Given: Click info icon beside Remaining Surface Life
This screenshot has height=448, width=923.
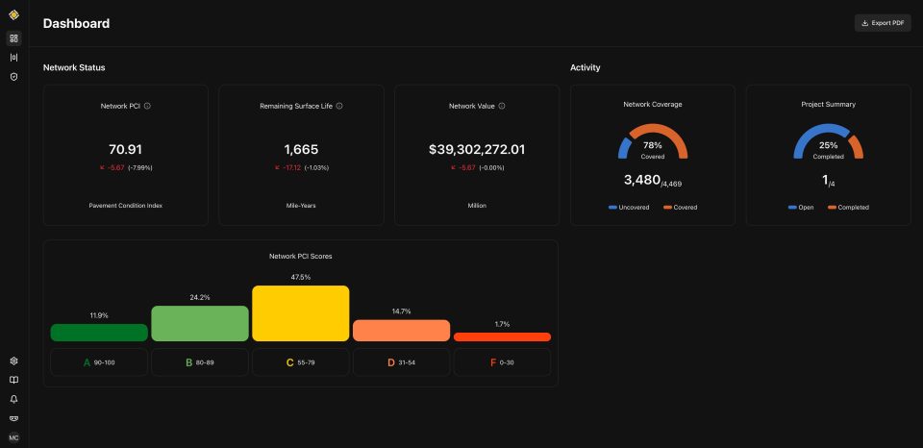Looking at the screenshot, I should (x=339, y=106).
